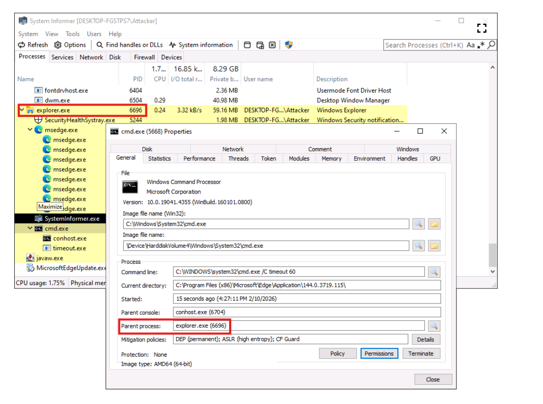
Task: Toggle regex search option icon
Action: click(481, 45)
